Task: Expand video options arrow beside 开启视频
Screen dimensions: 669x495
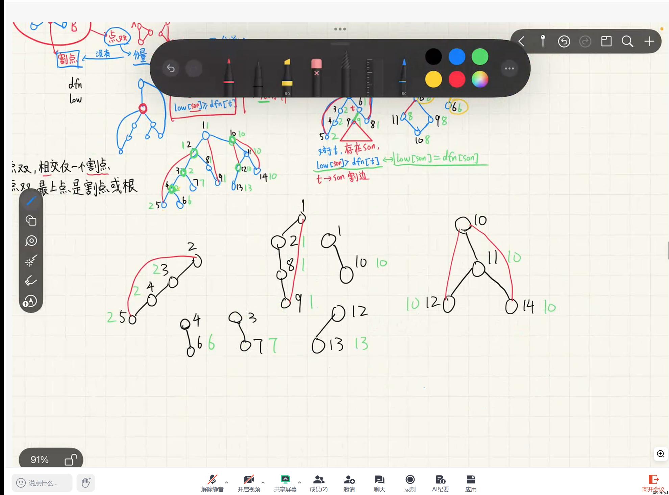Action: (x=263, y=482)
